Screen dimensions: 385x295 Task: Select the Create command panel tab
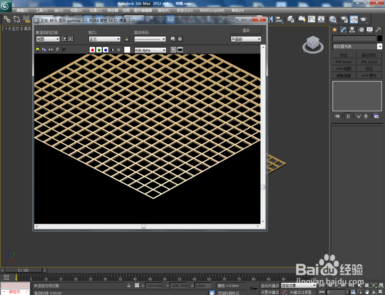335,30
